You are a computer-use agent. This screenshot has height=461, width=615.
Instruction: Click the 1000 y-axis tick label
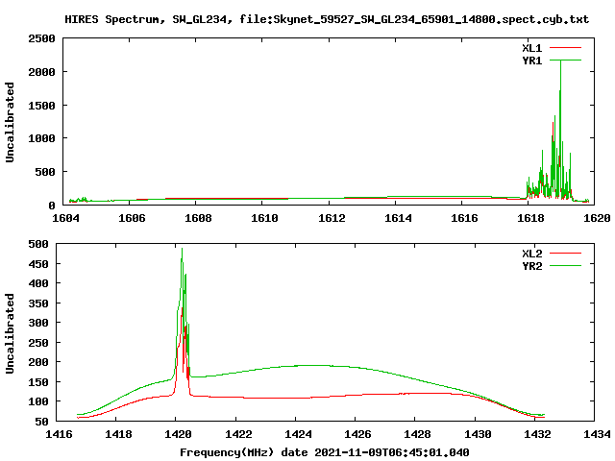[41, 138]
